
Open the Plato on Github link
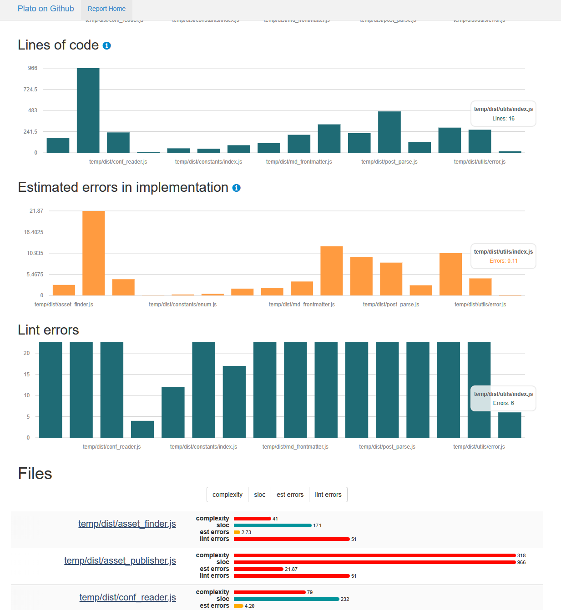pyautogui.click(x=45, y=9)
